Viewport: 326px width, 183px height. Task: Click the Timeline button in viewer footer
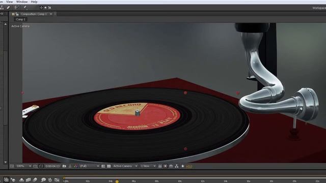171,166
